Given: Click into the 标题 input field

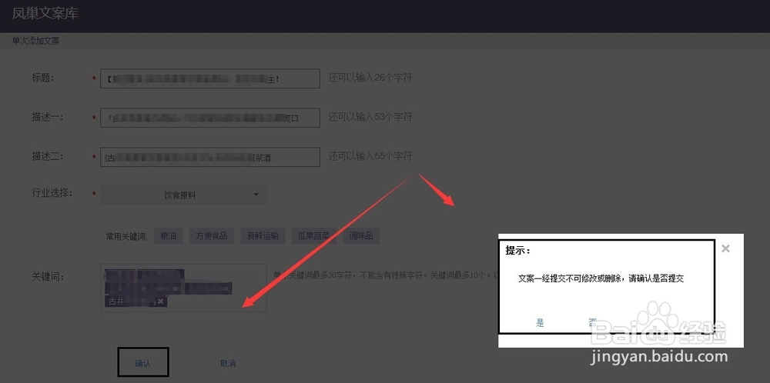Looking at the screenshot, I should 210,78.
